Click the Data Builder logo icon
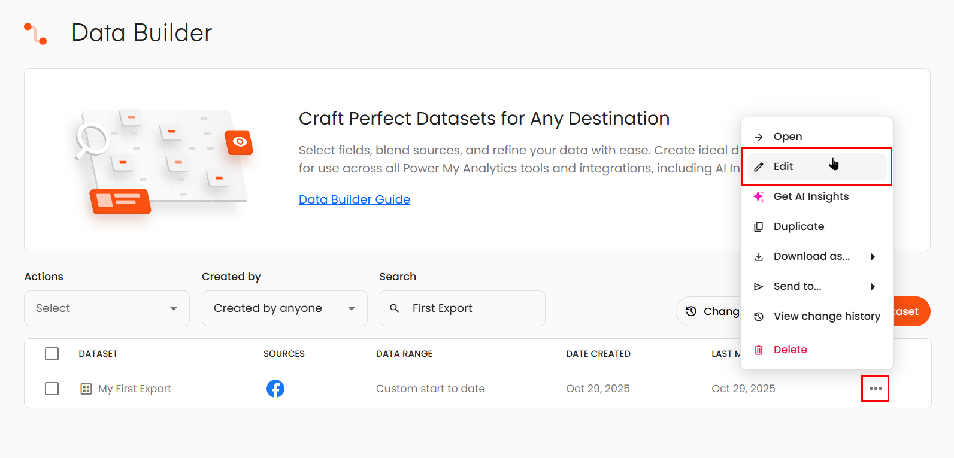954x458 pixels. point(35,34)
